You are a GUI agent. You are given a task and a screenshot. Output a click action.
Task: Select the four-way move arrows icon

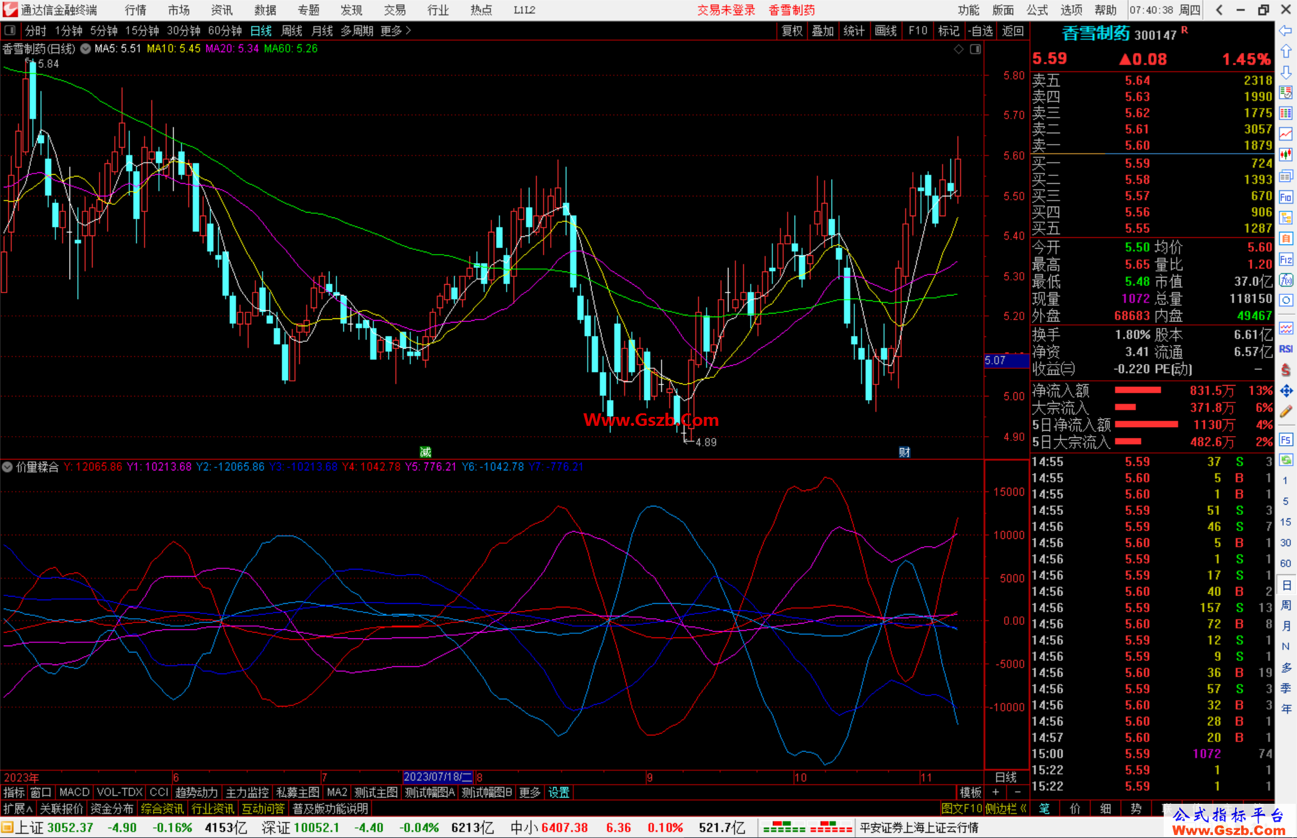[1286, 391]
